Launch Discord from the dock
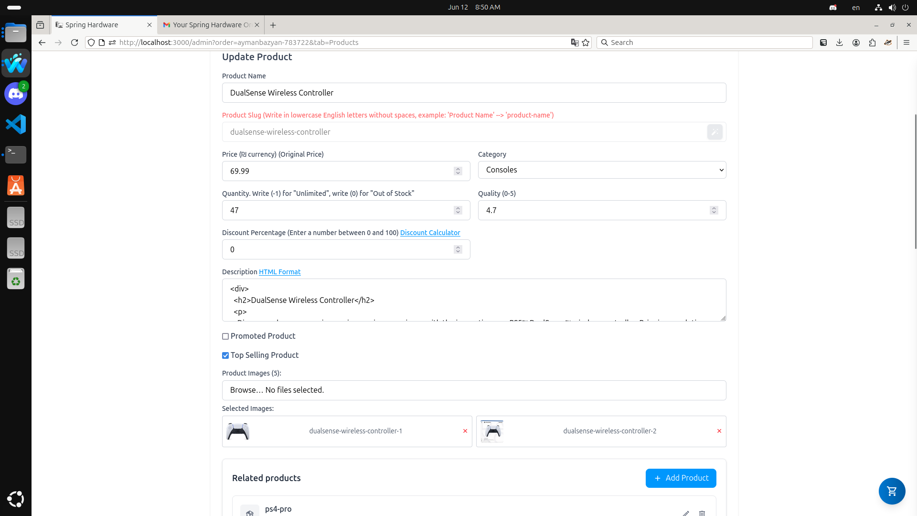Image resolution: width=917 pixels, height=516 pixels. click(x=16, y=94)
